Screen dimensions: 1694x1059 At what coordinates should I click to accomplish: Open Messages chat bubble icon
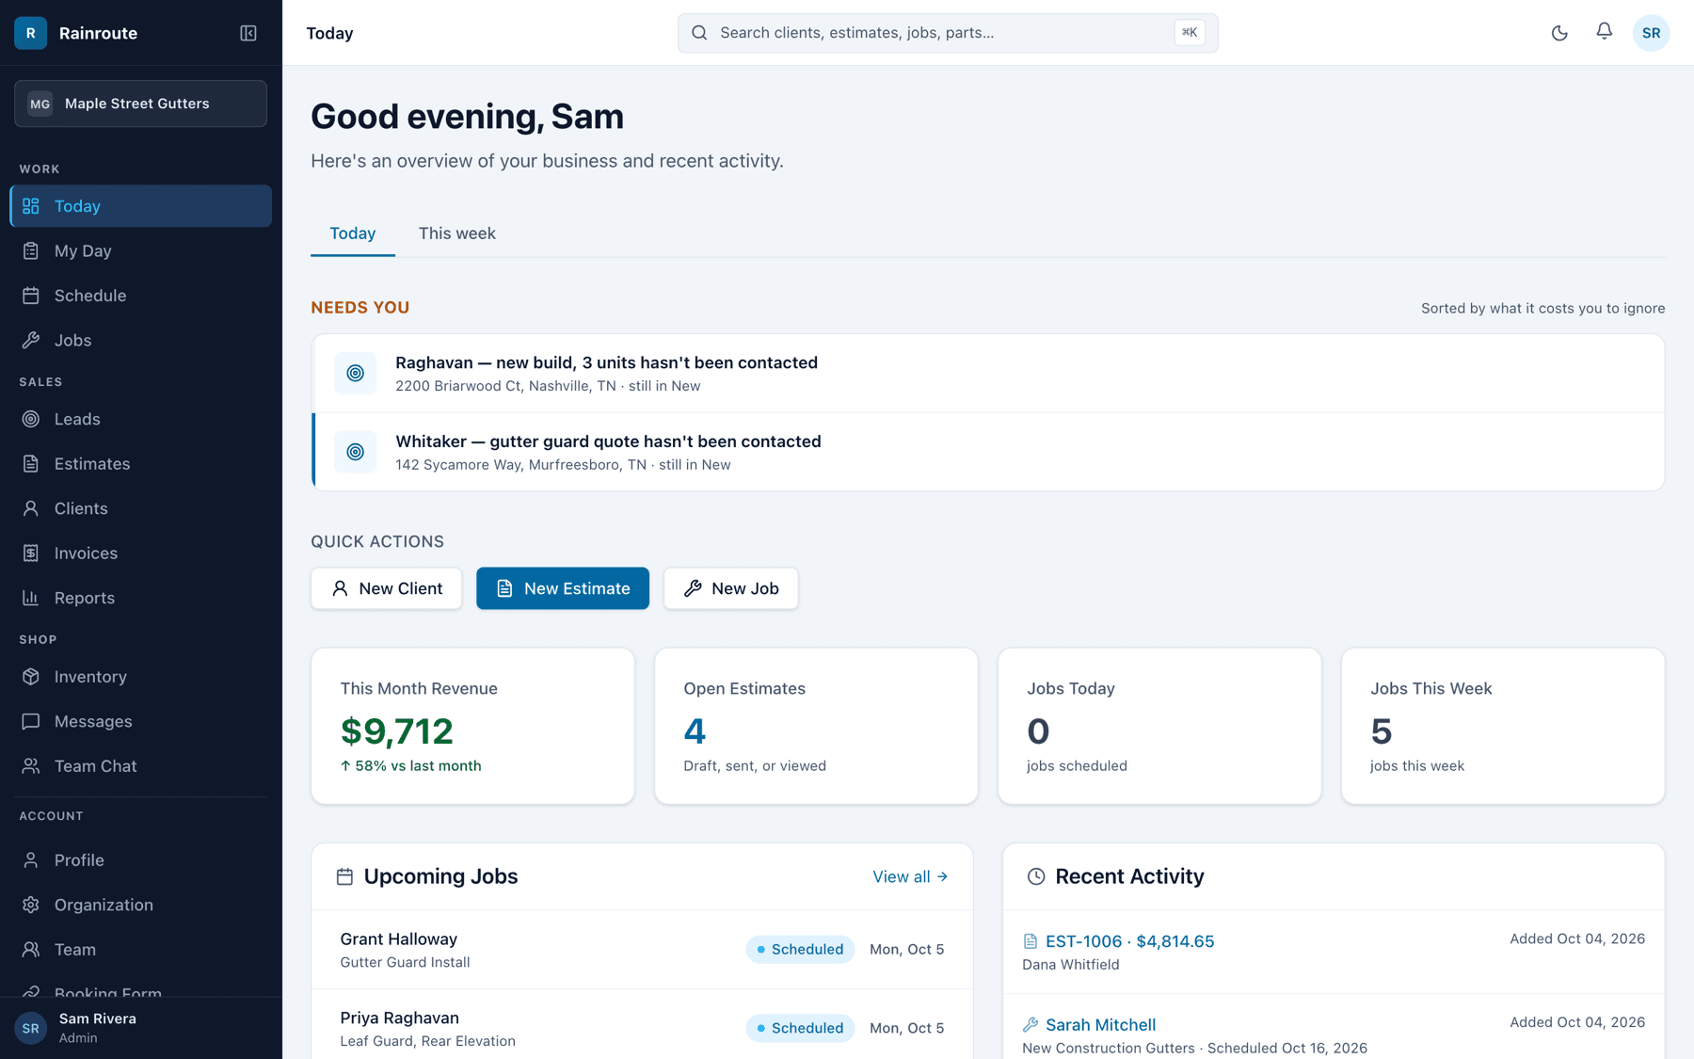pos(31,721)
